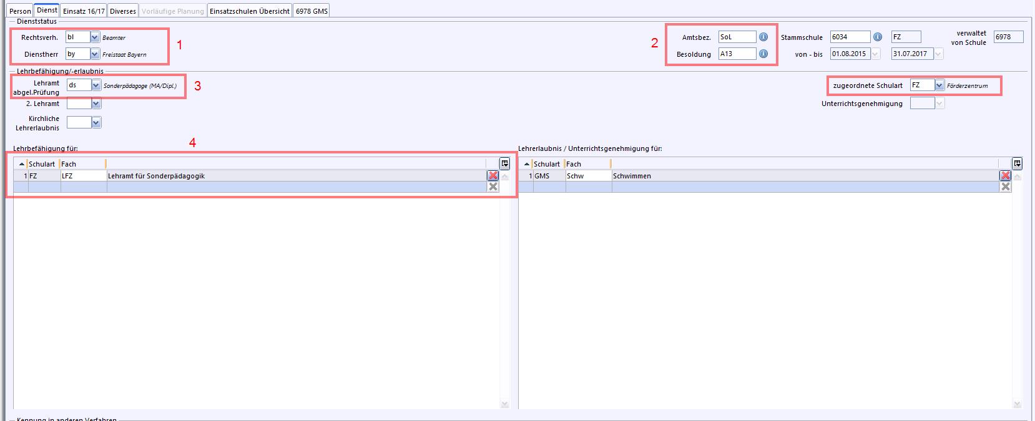Select the Lehramt für Sonderpädagogik cell
The height and width of the screenshot is (421, 1035).
coord(297,176)
